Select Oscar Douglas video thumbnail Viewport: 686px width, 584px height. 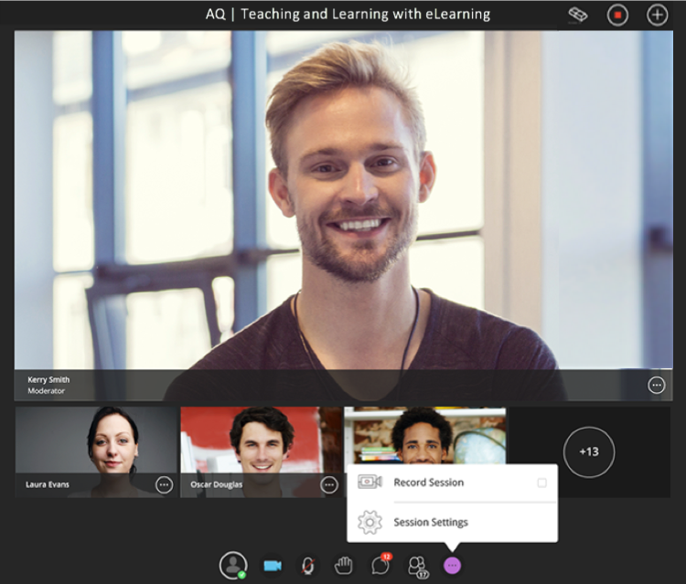pos(262,452)
